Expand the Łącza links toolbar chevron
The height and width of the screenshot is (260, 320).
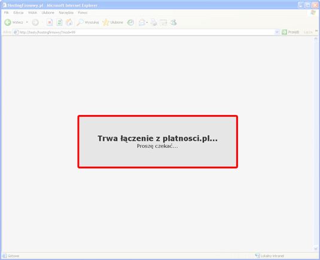pos(316,31)
